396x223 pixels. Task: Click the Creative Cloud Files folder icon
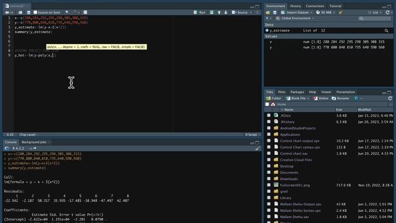point(276,160)
